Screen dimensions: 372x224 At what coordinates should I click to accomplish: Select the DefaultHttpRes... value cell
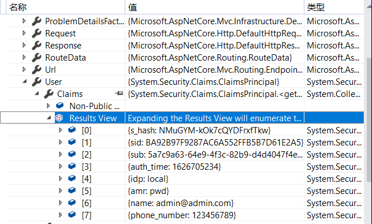click(214, 46)
